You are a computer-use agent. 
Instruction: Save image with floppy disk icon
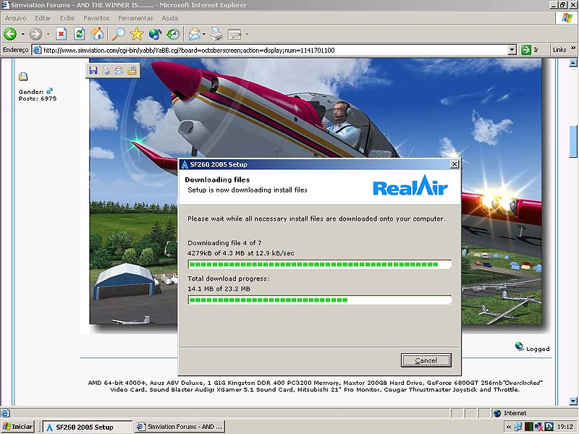93,70
